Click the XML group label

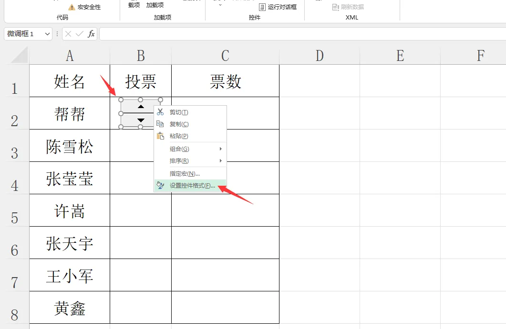pyautogui.click(x=352, y=18)
